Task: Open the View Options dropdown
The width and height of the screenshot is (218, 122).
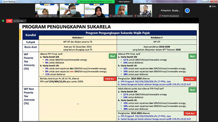Action: [x=125, y=2]
